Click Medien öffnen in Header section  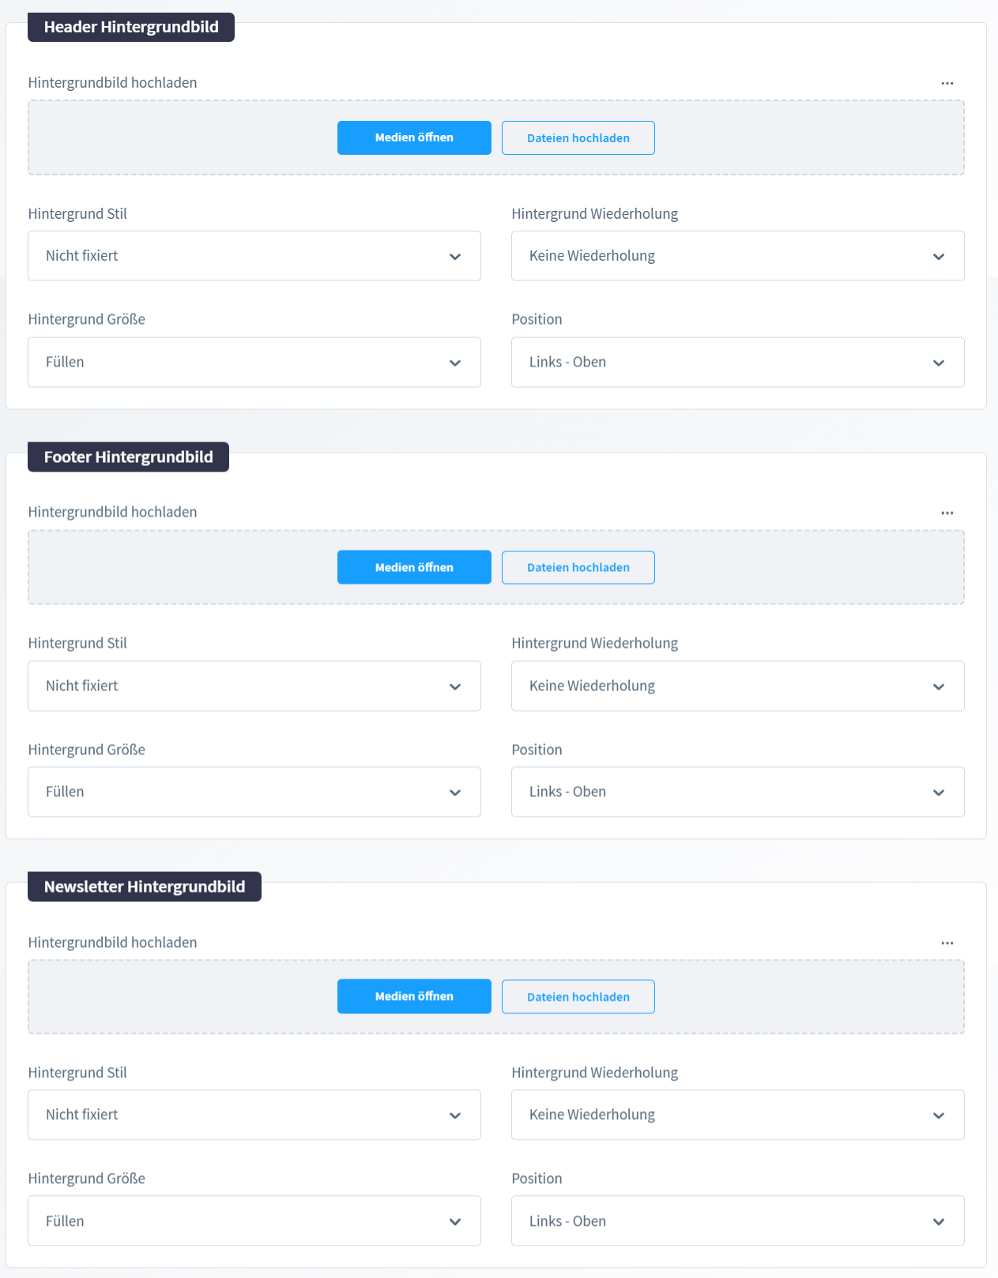point(414,137)
